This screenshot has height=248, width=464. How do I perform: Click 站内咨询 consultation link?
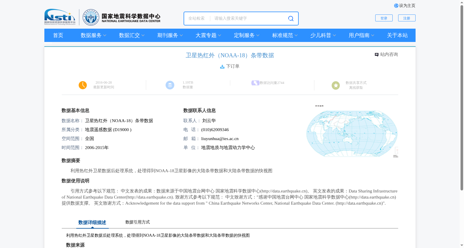pos(389,54)
